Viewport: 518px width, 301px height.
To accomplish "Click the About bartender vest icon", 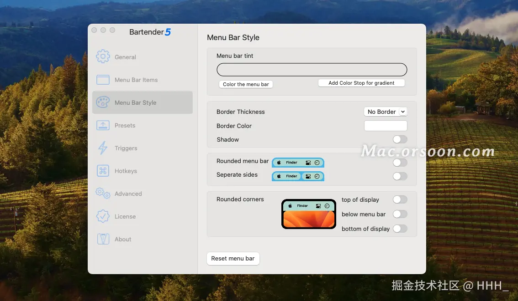I will click(103, 239).
